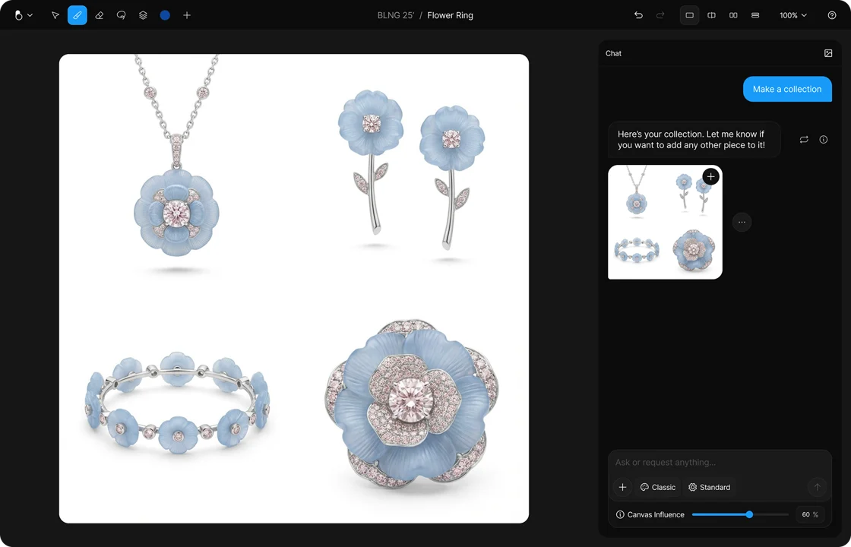
Task: Add generated thumbnail to canvas
Action: 710,176
